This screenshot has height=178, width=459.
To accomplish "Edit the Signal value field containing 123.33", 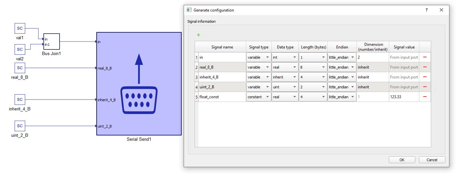I will point(404,97).
